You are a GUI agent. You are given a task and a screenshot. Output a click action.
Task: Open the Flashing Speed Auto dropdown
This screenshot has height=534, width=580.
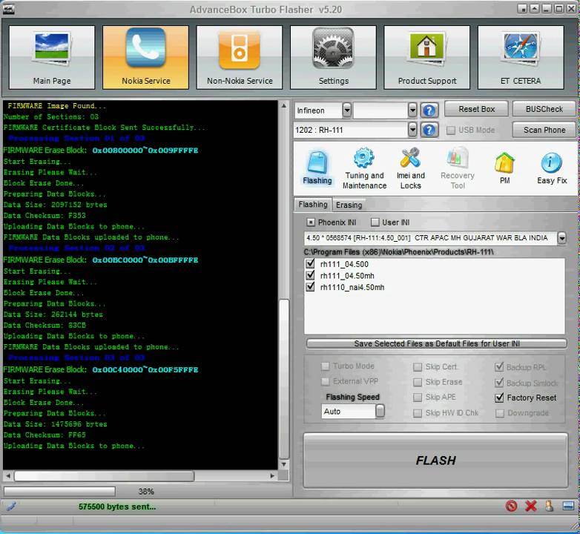pos(380,411)
